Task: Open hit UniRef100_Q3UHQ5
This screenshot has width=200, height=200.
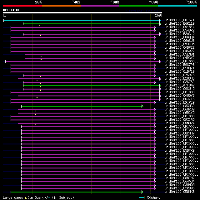Action: pyautogui.click(x=179, y=185)
